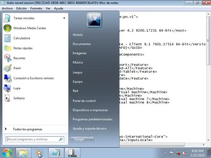Click the horizontal scroll right arrow

click(x=204, y=145)
